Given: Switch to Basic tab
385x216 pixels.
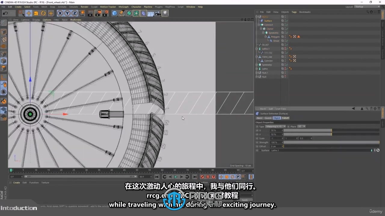Looking at the screenshot, I should pos(259,118).
